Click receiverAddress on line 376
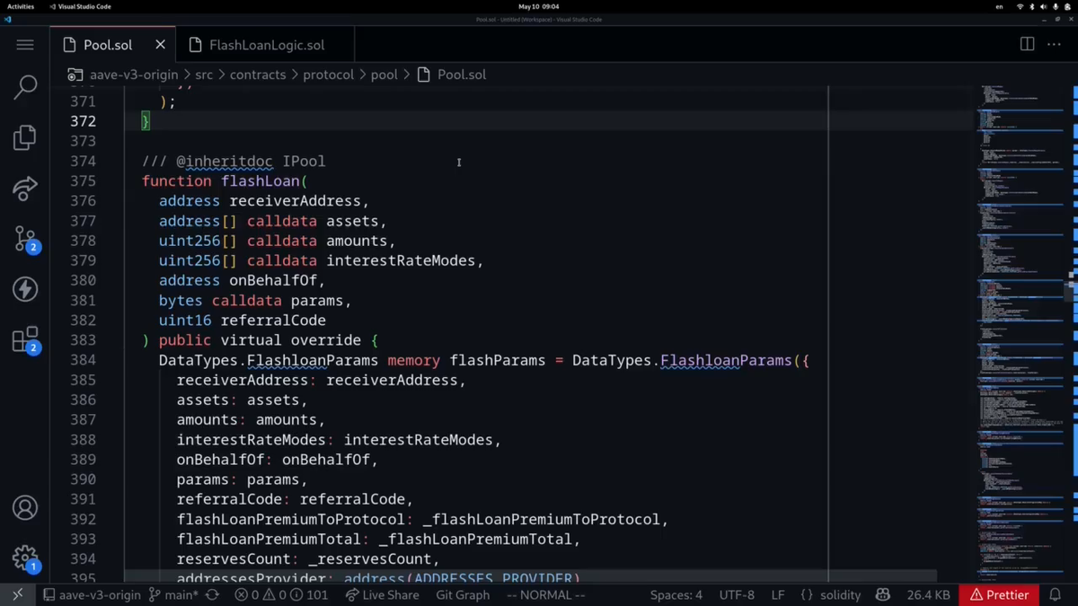The width and height of the screenshot is (1078, 606). pyautogui.click(x=295, y=201)
